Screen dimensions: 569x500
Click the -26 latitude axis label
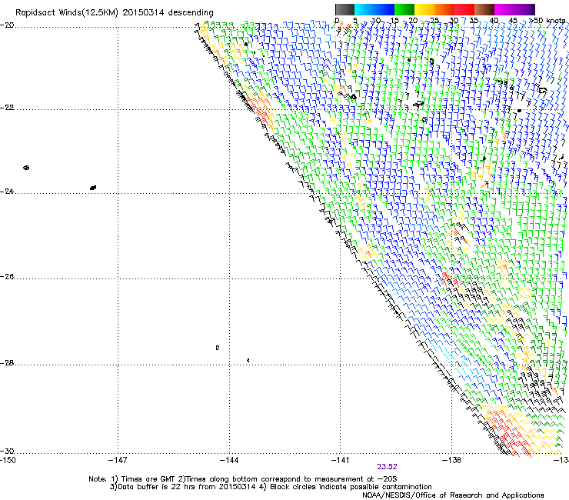(7, 277)
